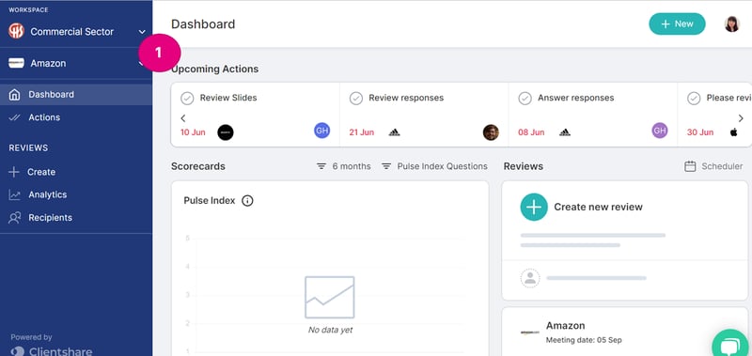Click the No data yet chart placeholder
This screenshot has width=752, height=356.
pyautogui.click(x=330, y=304)
